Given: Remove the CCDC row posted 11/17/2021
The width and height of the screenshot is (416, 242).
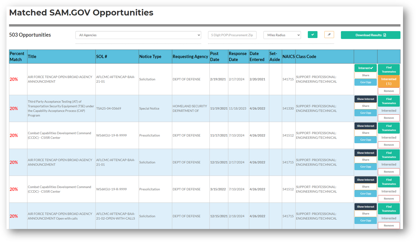Looking at the screenshot, I should click(x=389, y=145).
